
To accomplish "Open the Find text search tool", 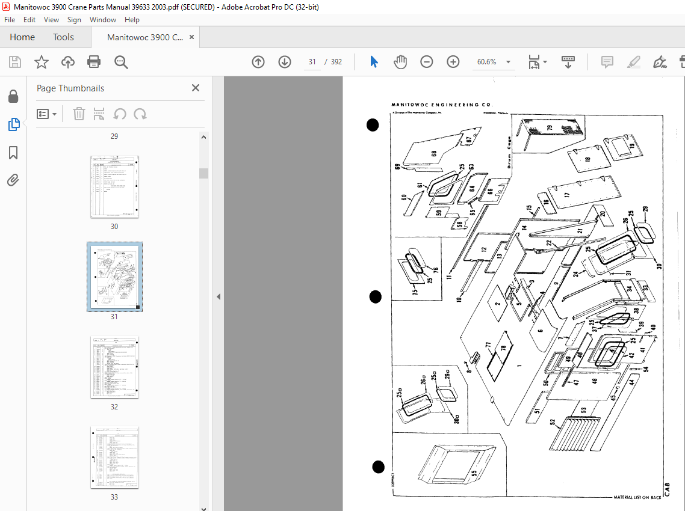I will [121, 62].
